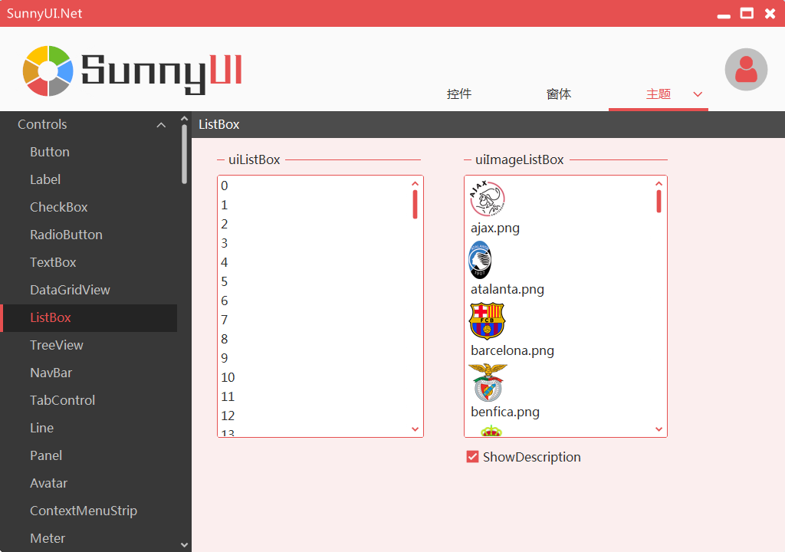Maximize the SunnyUI.Net window
Image resolution: width=785 pixels, height=552 pixels.
[747, 14]
